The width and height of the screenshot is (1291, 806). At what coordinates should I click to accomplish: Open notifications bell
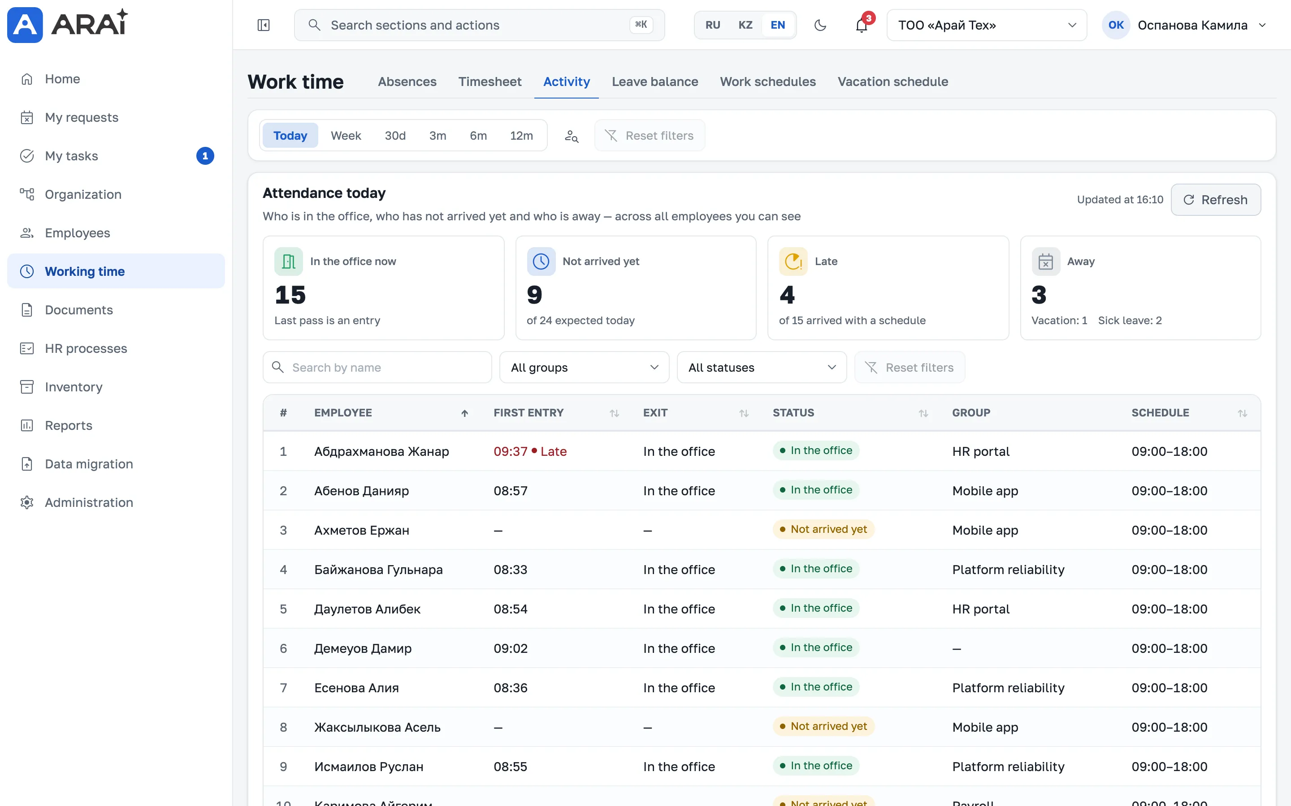(862, 25)
